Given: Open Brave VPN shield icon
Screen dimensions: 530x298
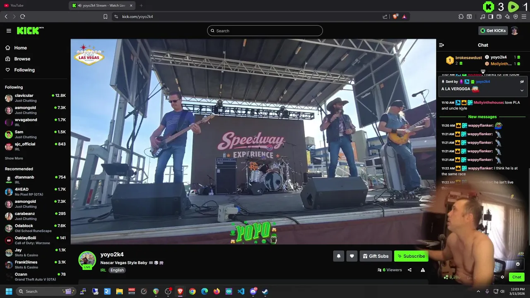Looking at the screenshot, I should tap(516, 17).
